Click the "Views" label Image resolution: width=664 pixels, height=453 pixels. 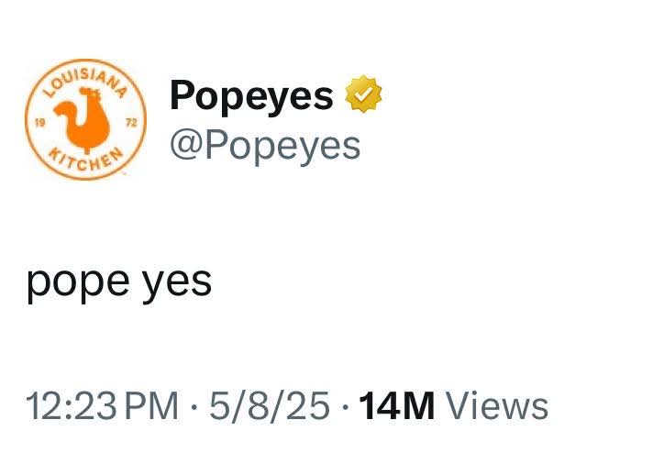(502, 405)
